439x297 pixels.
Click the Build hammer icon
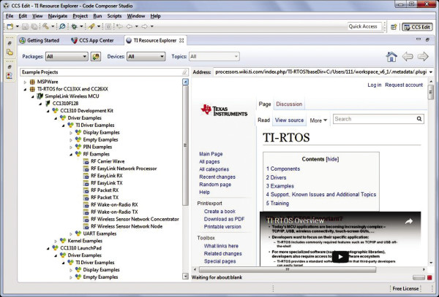pyautogui.click(x=45, y=26)
